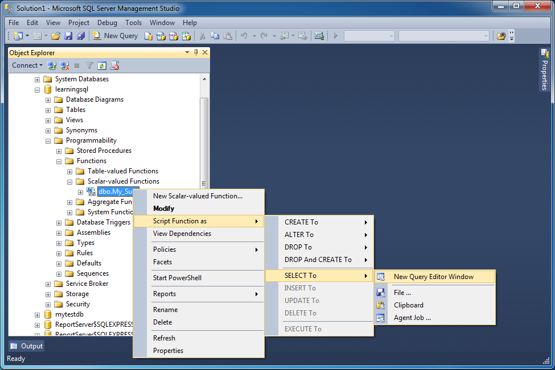Select New Query Editor Window option
Image resolution: width=555 pixels, height=370 pixels.
435,277
